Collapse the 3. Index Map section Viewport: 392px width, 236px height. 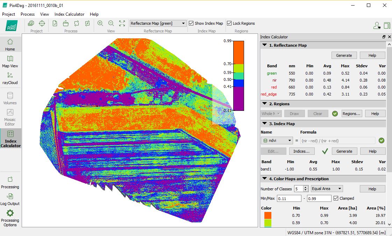[x=264, y=123]
